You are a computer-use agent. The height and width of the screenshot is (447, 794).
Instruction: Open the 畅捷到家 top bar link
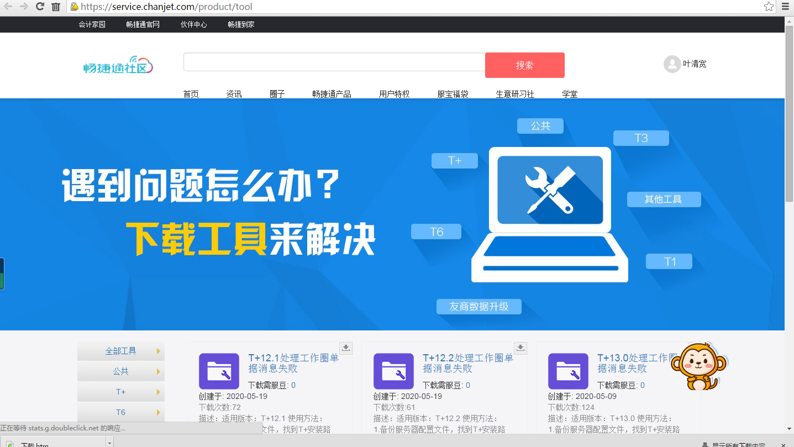241,24
